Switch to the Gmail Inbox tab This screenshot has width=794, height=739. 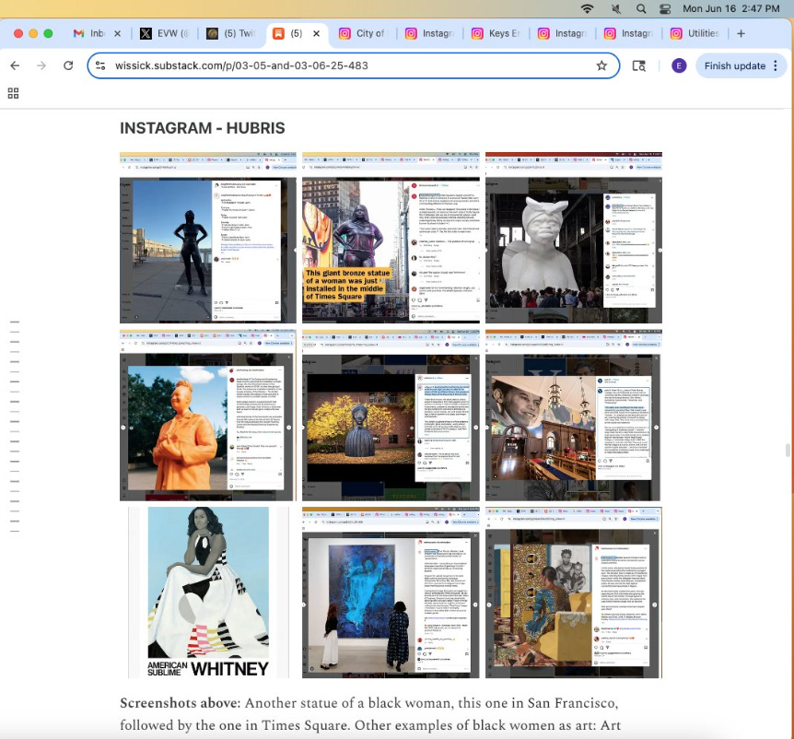tap(89, 33)
